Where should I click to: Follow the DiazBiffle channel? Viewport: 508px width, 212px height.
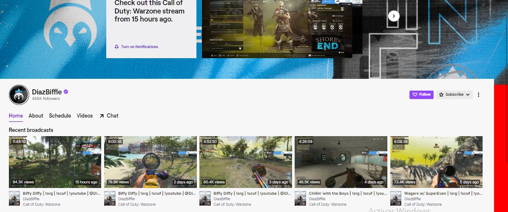(x=421, y=94)
